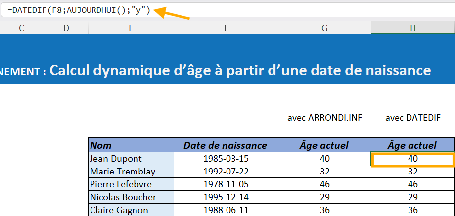Select the Claire Gagnon name cell
Viewport: 455px width, 216px height.
click(131, 210)
